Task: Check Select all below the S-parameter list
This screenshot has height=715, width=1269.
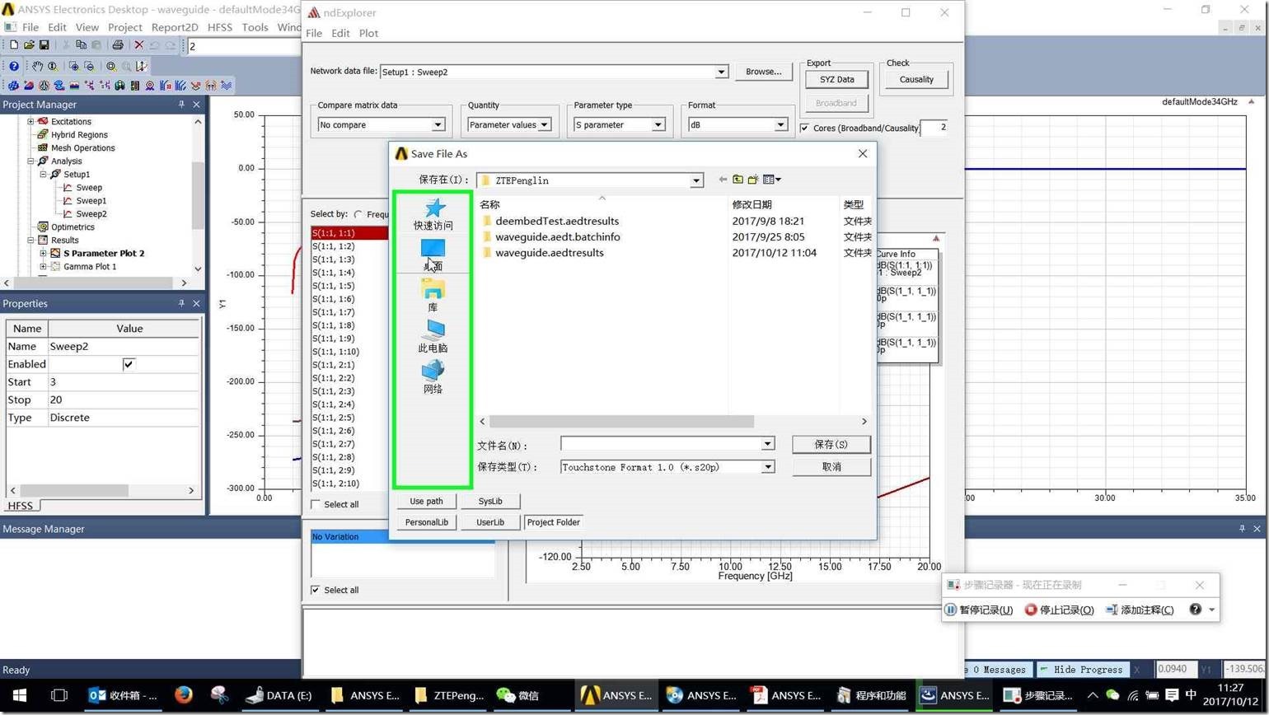Action: pyautogui.click(x=316, y=504)
